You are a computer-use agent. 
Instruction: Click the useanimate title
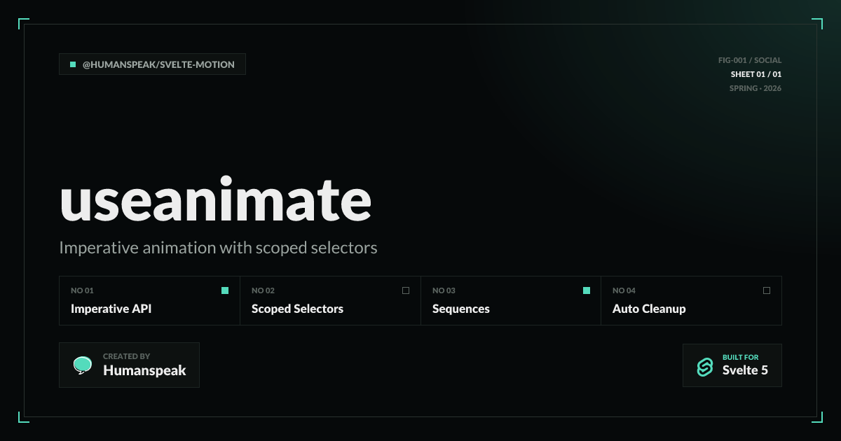215,200
